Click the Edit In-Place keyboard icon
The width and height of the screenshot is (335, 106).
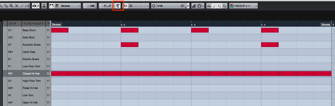[44, 6]
